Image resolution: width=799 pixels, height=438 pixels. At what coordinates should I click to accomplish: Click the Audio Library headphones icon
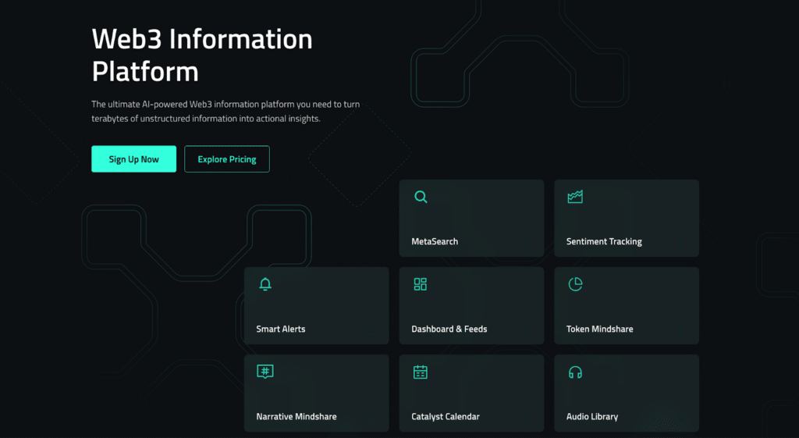click(575, 372)
